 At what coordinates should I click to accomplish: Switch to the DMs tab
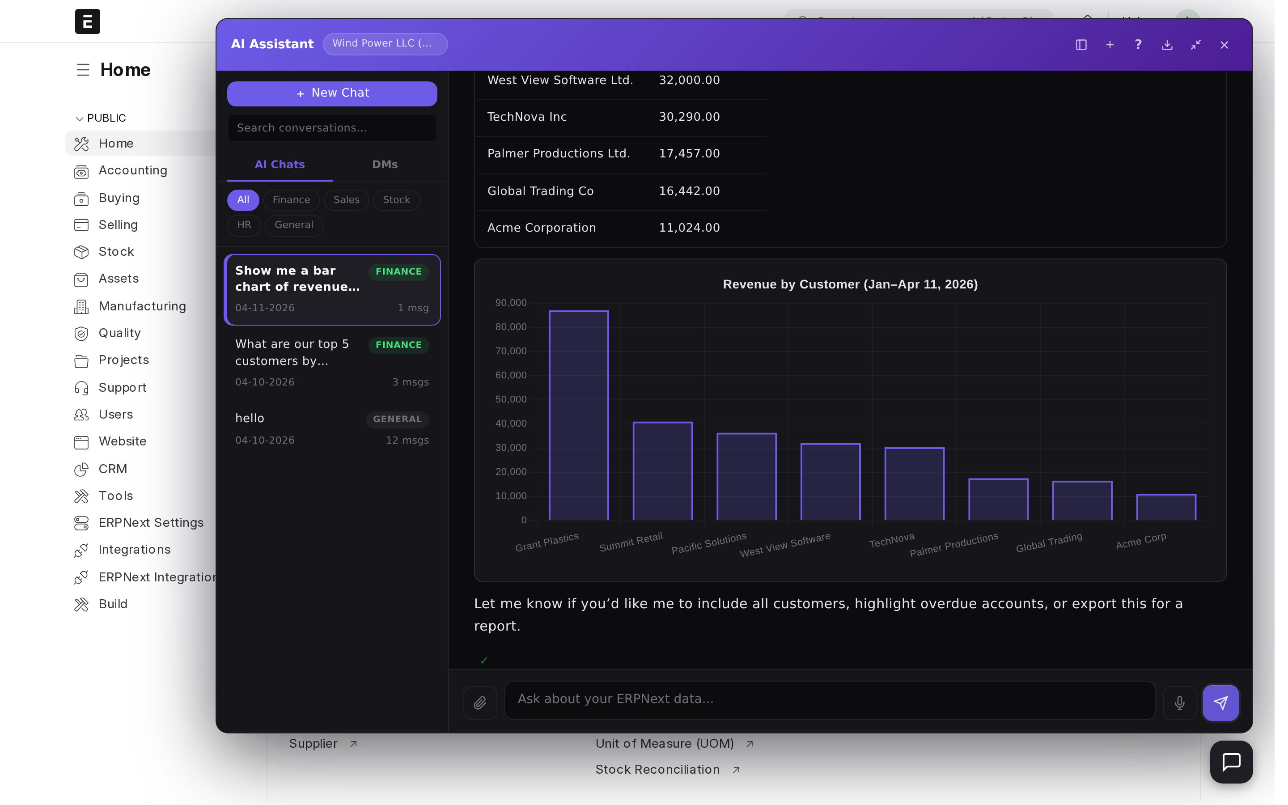(x=385, y=165)
